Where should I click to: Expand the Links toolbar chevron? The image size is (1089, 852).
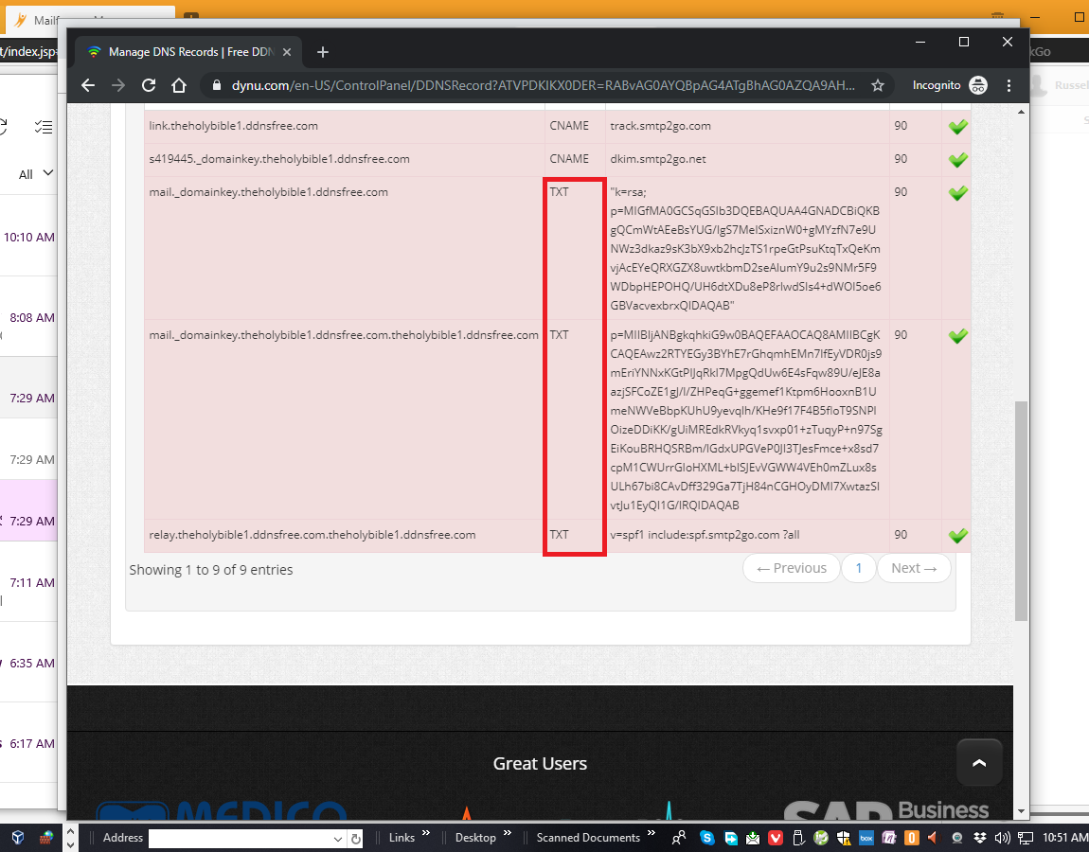(425, 834)
